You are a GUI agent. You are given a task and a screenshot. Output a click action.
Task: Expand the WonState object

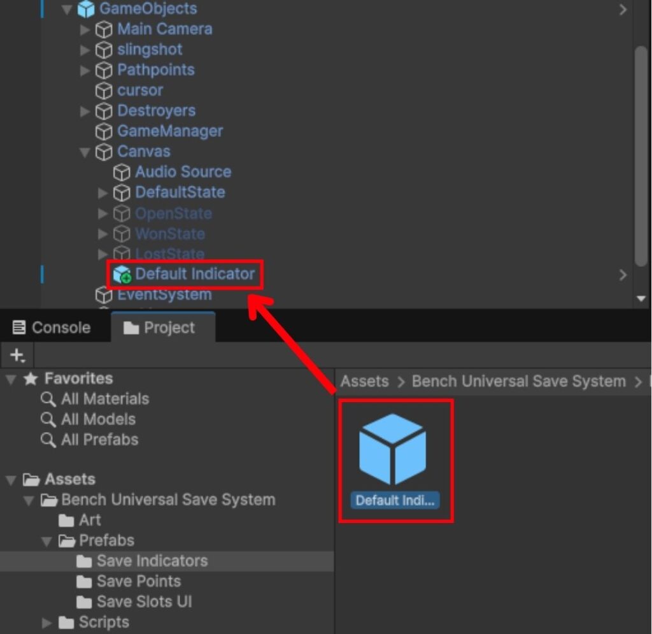[x=103, y=234]
